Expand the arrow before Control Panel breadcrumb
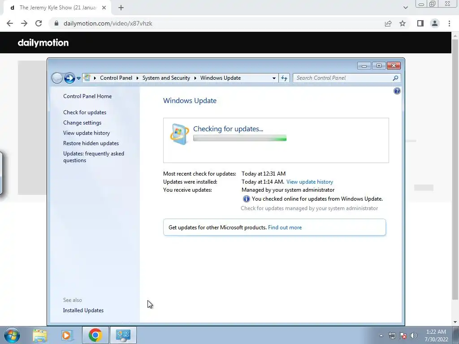The image size is (459, 344). click(95, 78)
